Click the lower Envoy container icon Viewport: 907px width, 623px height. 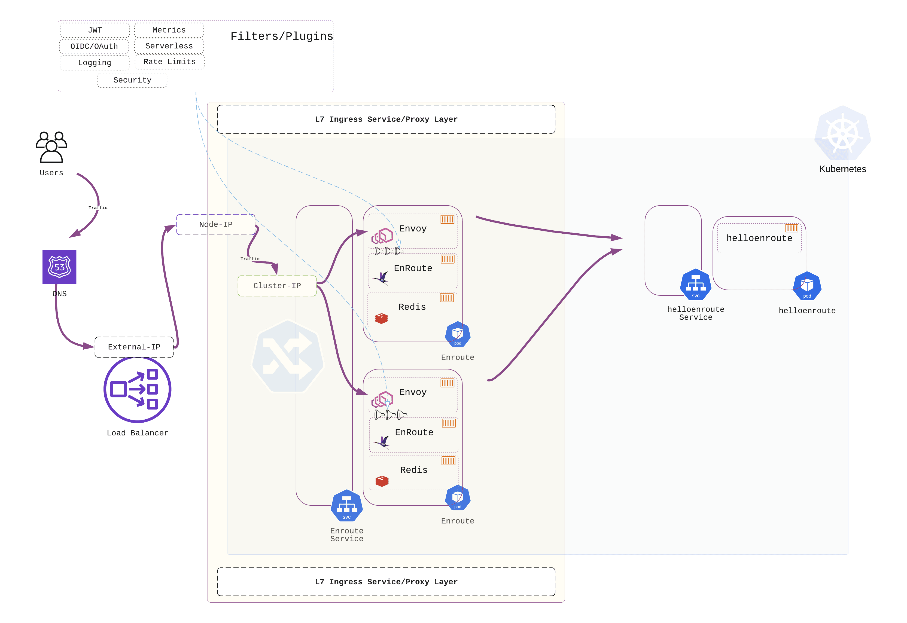448,383
